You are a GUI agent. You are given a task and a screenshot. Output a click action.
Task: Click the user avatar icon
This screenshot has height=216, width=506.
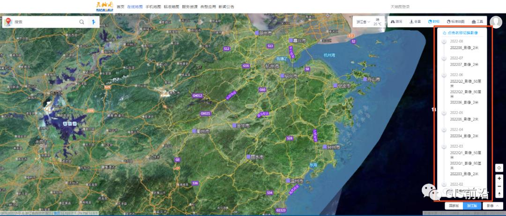pos(496,22)
